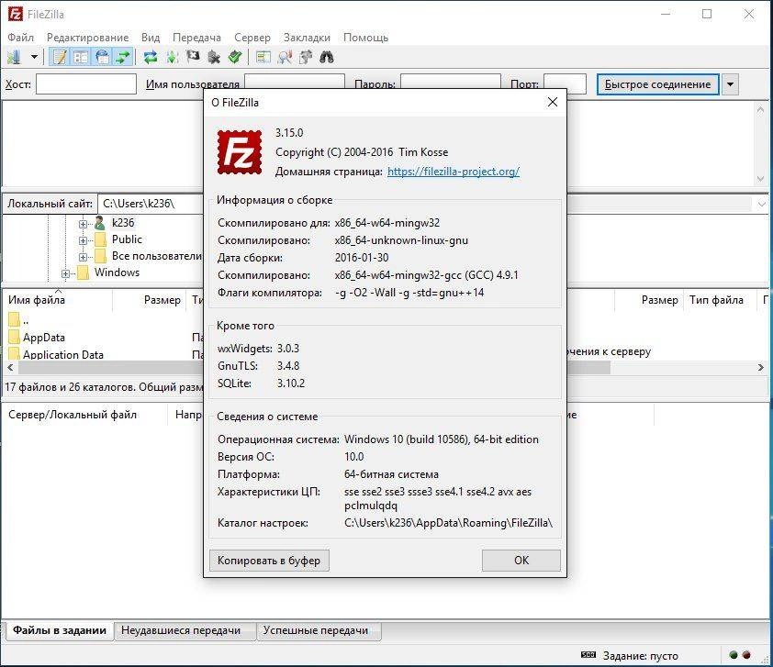Open the Передача menu
773x667 pixels.
tap(196, 38)
